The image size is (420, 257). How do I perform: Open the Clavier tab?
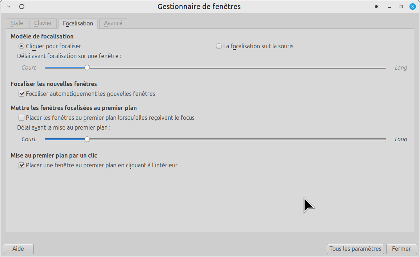[x=43, y=23]
